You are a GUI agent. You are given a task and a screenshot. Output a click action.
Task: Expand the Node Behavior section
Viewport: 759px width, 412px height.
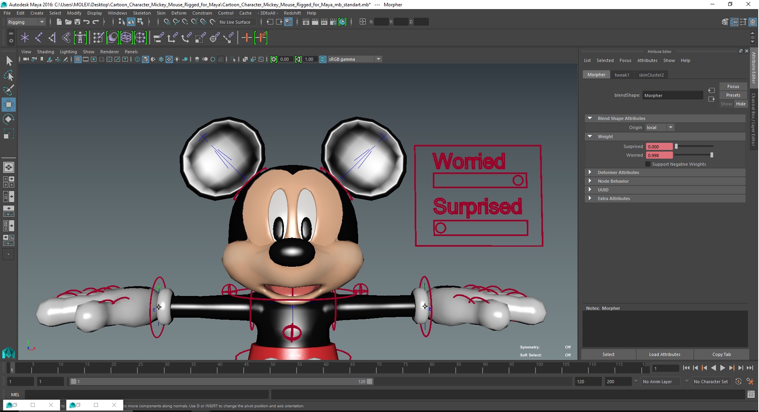(x=590, y=181)
